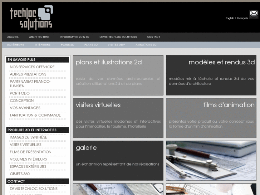
Task: Open Conception sidebar link
Action: coord(22,101)
